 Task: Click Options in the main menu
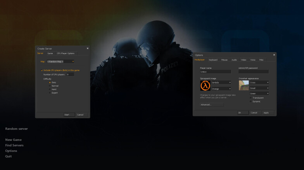11,151
